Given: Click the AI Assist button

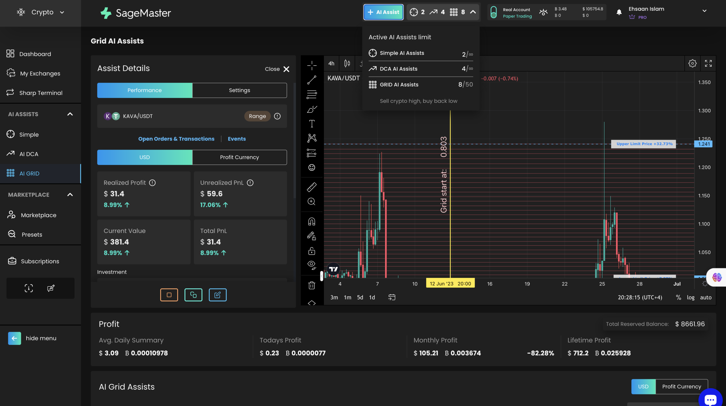Looking at the screenshot, I should coord(383,12).
